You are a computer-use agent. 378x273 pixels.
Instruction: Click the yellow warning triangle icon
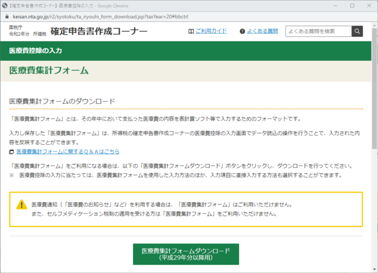[22, 204]
